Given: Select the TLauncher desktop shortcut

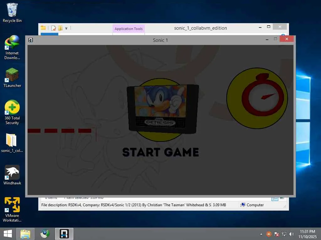Looking at the screenshot, I should pyautogui.click(x=12, y=78).
